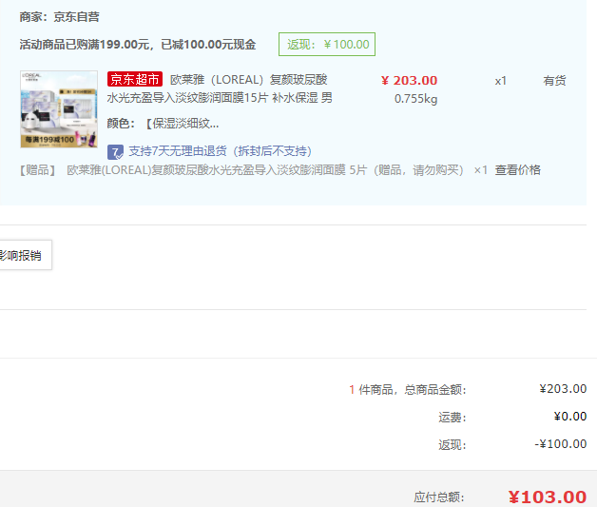Click the subtotal amount ¥203.00 in summary

coord(563,389)
